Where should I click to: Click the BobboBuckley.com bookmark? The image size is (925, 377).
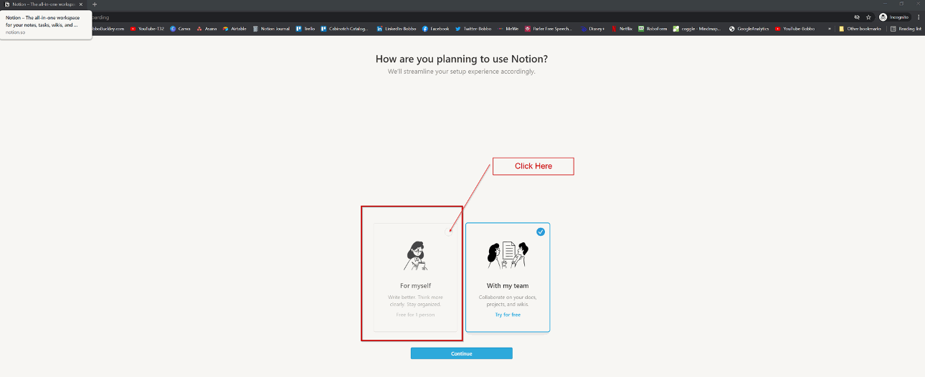(x=106, y=29)
